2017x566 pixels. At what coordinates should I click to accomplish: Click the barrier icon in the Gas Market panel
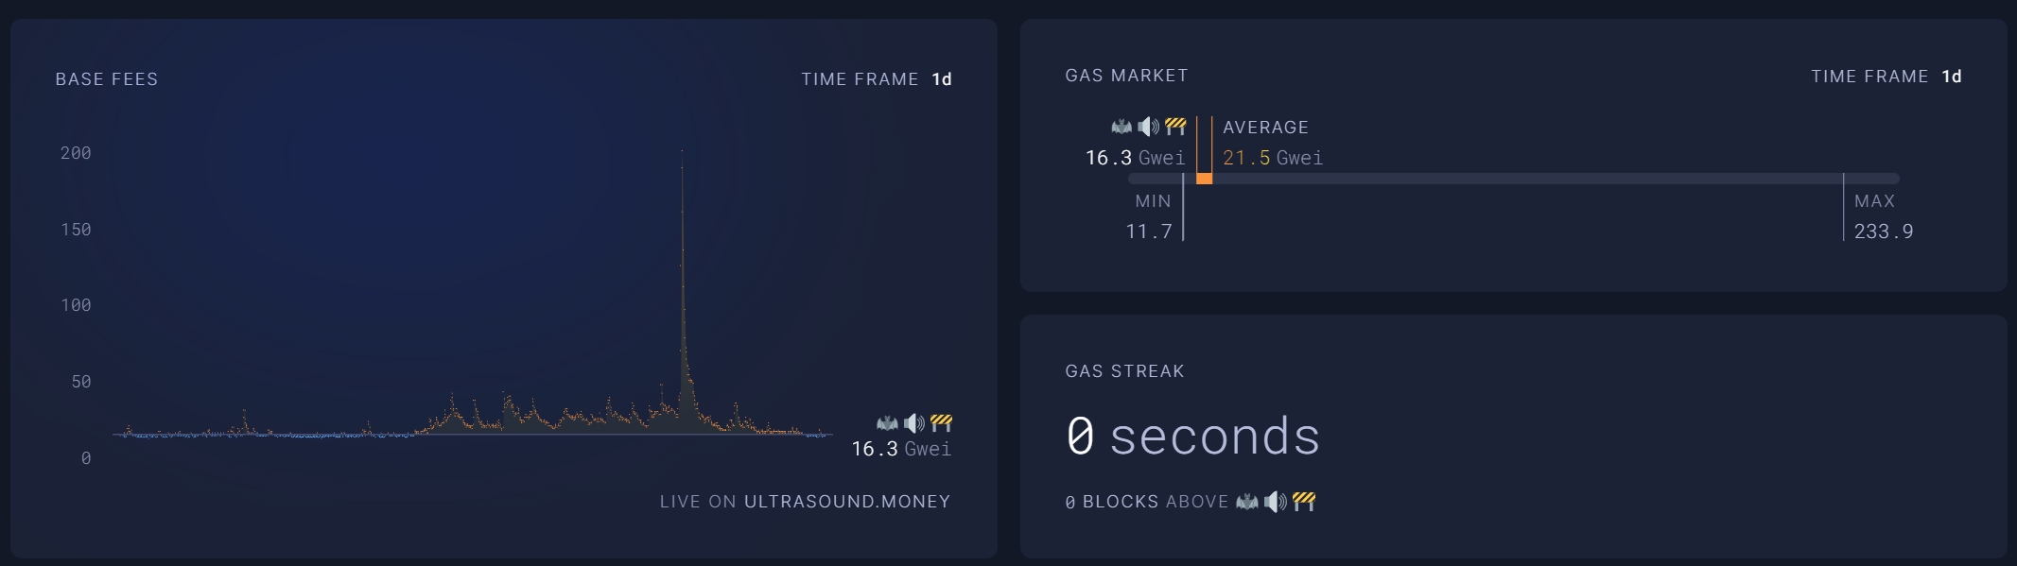pos(1174,127)
